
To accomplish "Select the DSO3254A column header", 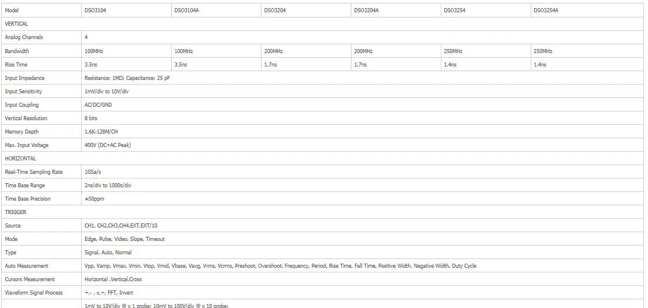I will [587, 10].
